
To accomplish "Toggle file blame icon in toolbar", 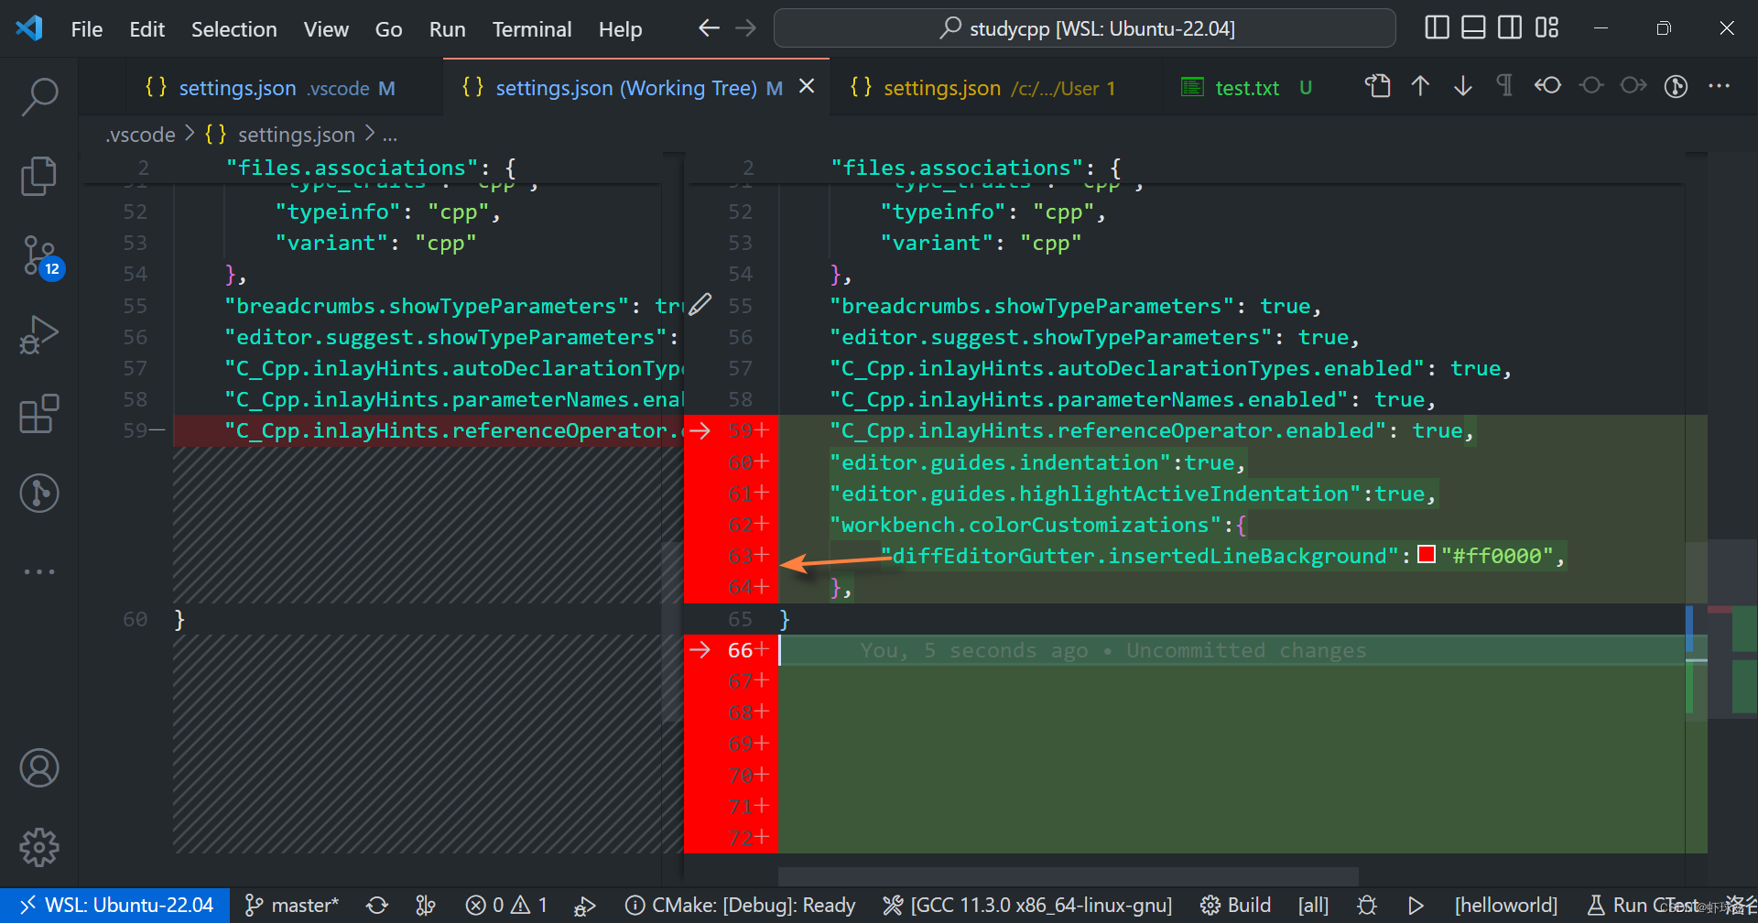I will (x=1677, y=86).
